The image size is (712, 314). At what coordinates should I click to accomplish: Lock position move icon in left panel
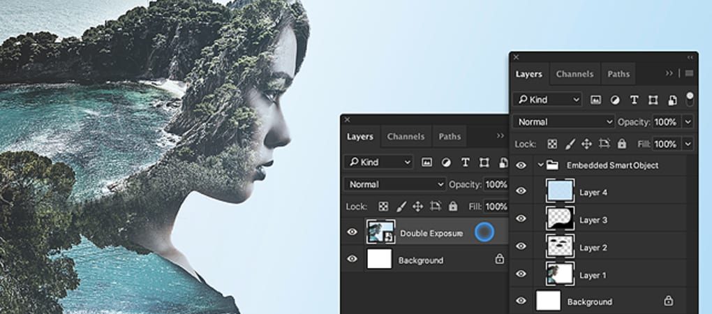[x=417, y=207]
